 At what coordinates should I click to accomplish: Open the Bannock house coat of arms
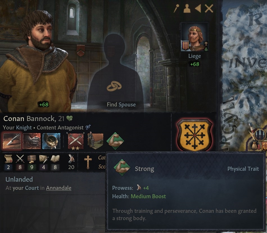(x=195, y=135)
